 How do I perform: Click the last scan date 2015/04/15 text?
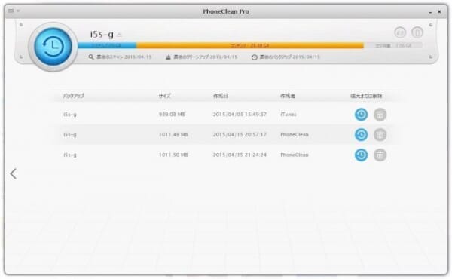(x=138, y=57)
